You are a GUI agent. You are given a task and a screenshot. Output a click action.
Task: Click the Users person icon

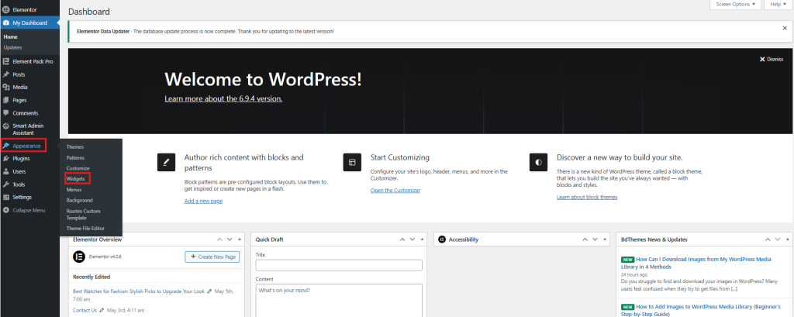pyautogui.click(x=6, y=171)
